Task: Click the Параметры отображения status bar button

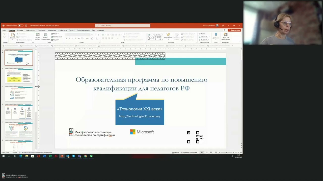Action: (x=189, y=152)
